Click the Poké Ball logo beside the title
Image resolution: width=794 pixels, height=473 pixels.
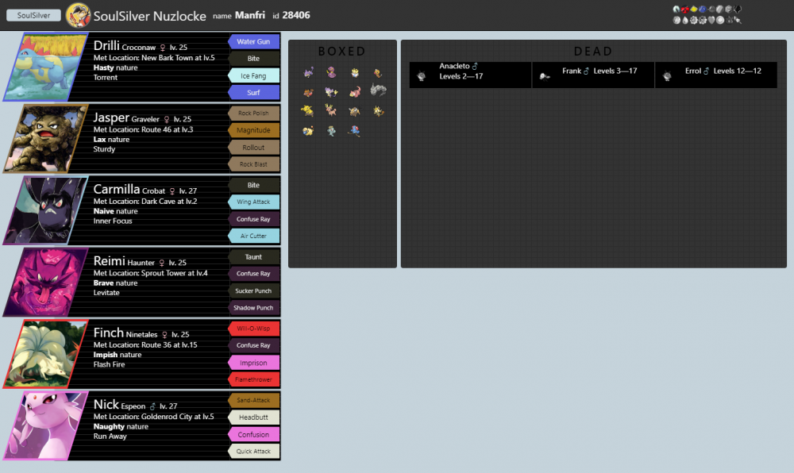(77, 14)
